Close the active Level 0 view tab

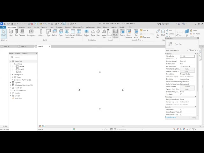[50, 46]
